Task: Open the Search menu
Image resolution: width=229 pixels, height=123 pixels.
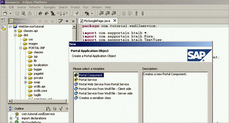Action: coord(63,7)
